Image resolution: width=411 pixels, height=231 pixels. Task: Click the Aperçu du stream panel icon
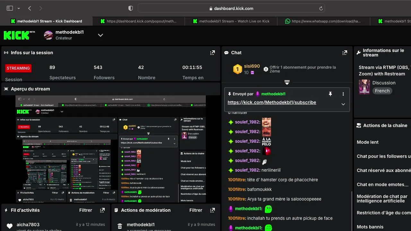6,89
